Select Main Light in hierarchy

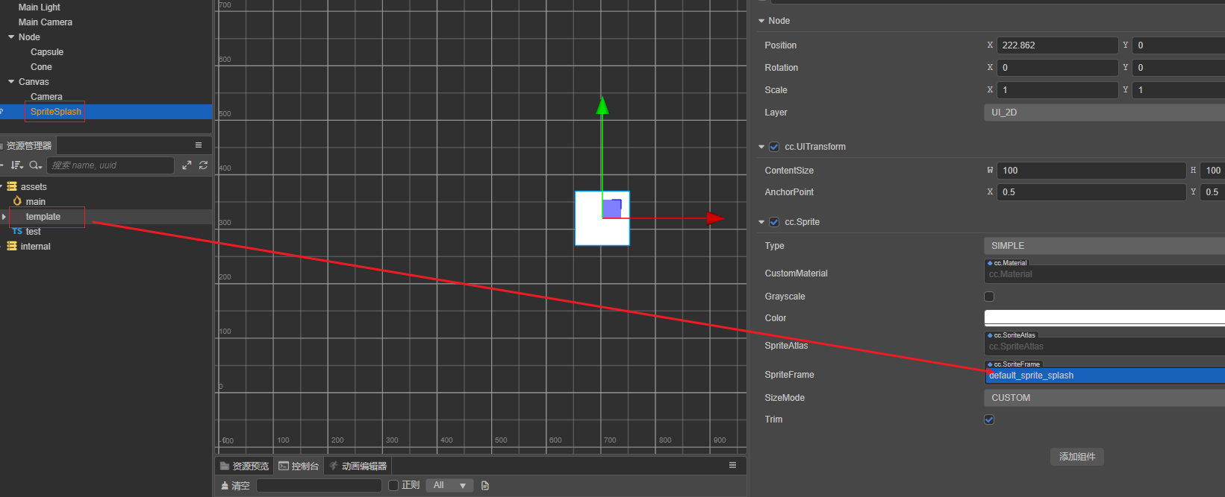pyautogui.click(x=39, y=7)
